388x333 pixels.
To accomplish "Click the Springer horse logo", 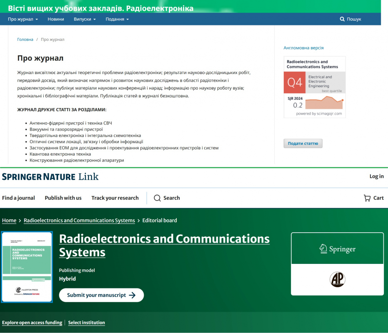I will click(x=323, y=249).
